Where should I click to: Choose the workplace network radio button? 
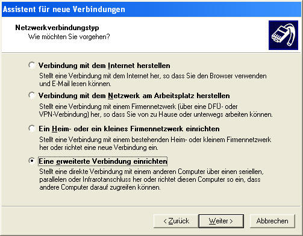(x=32, y=95)
